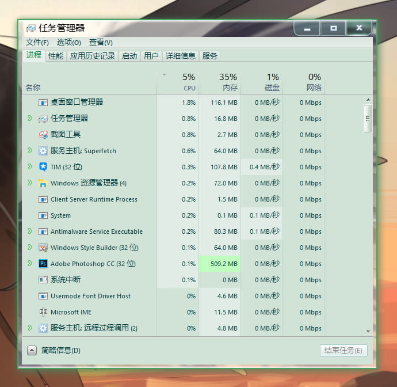Click the Task Manager title bar icon

31,28
